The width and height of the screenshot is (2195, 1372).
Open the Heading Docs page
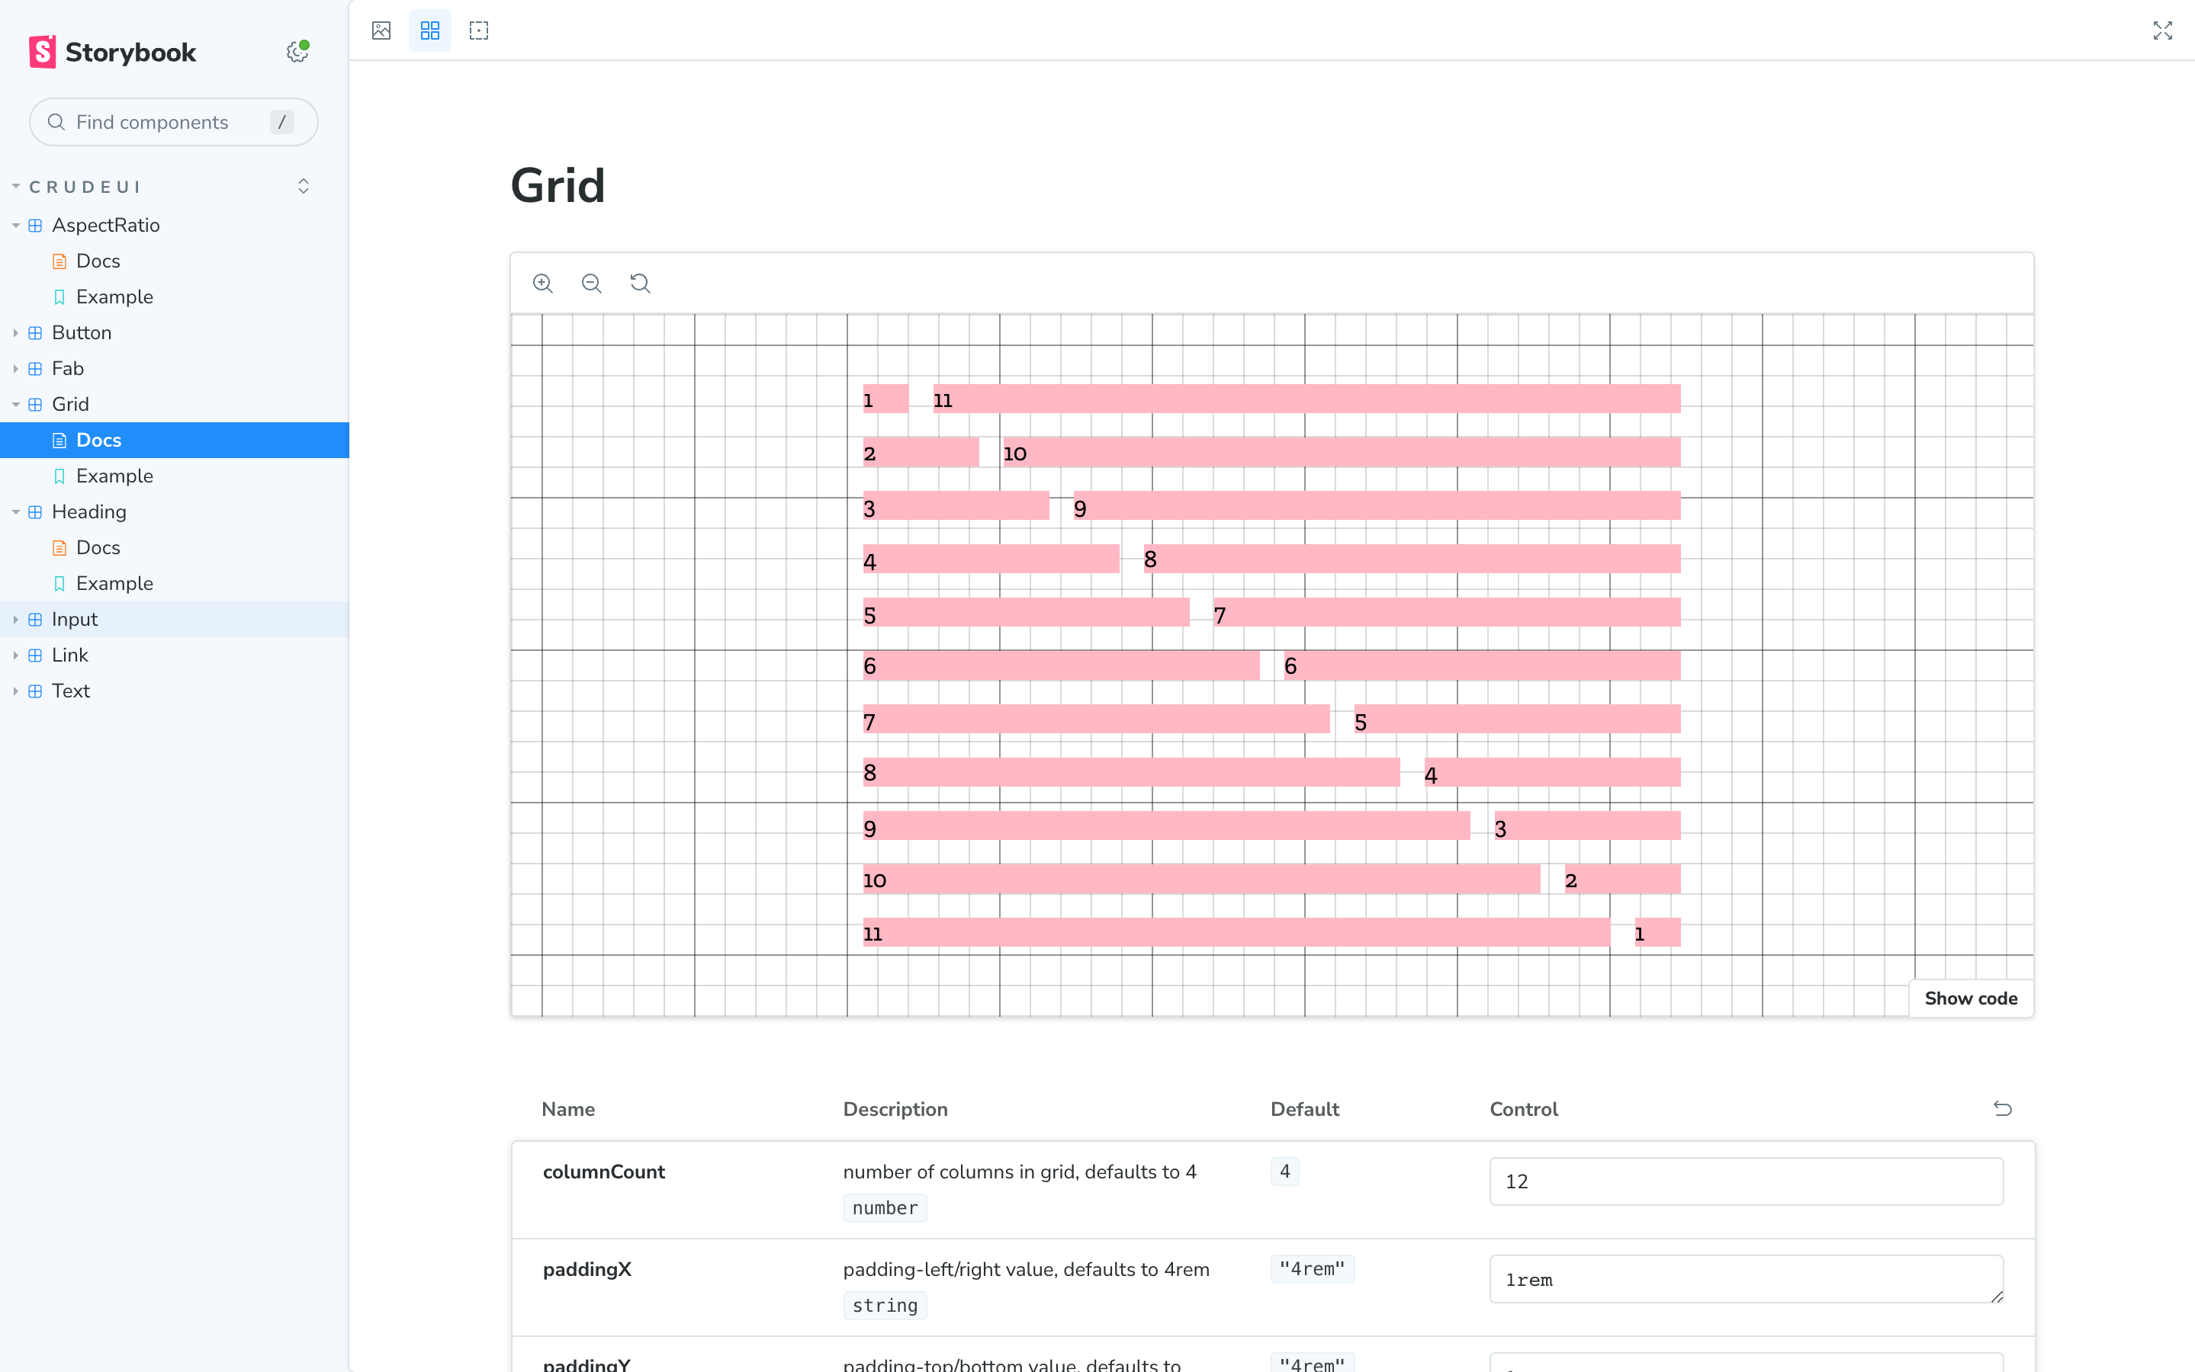click(98, 547)
